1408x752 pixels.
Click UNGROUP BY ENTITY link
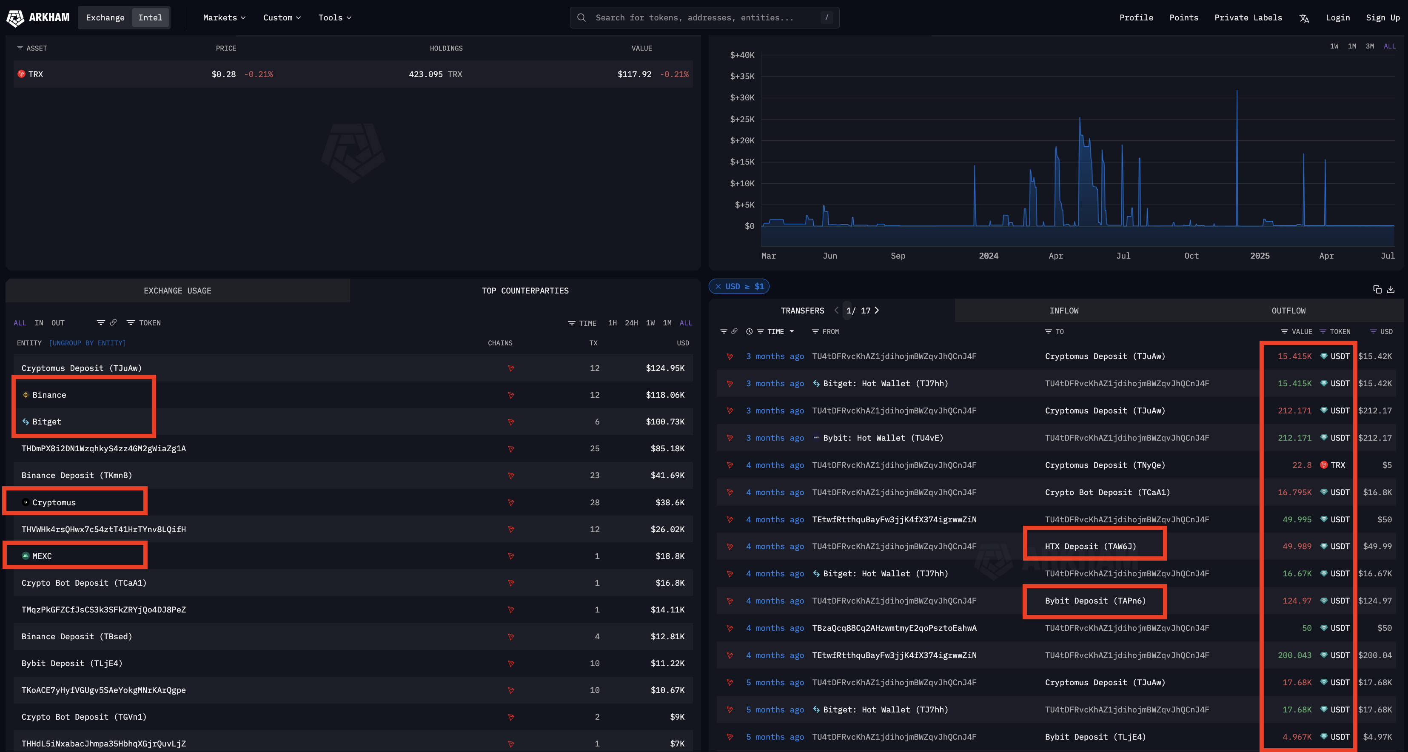coord(88,343)
